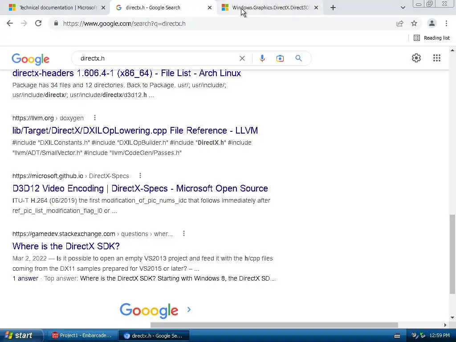This screenshot has width=456, height=342.
Task: Click the taskbar clock 12:59 PM
Action: [440, 335]
